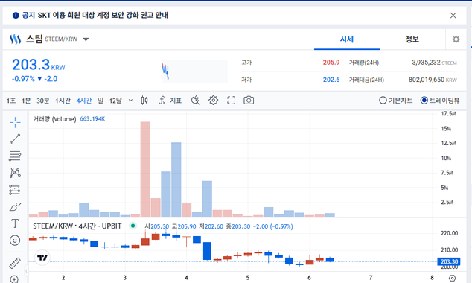Open the settings gear beside 정보 tab

(x=456, y=39)
